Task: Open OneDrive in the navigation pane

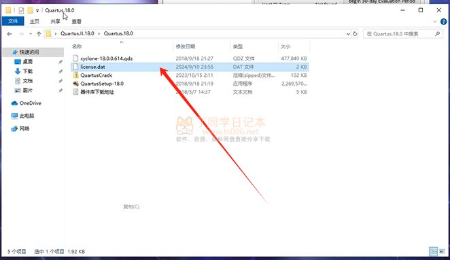Action: (x=30, y=103)
